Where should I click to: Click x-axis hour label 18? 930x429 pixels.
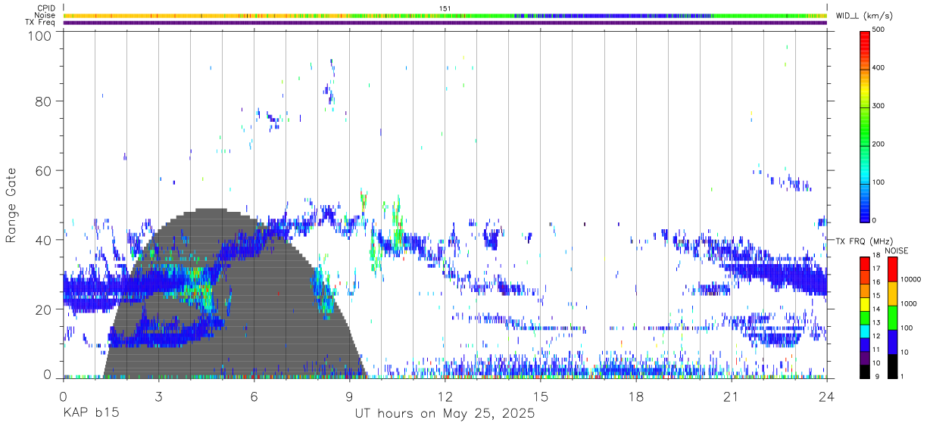pyautogui.click(x=636, y=396)
